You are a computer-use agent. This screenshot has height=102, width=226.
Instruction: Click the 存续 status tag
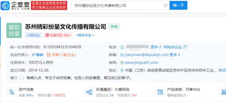[x=114, y=26]
